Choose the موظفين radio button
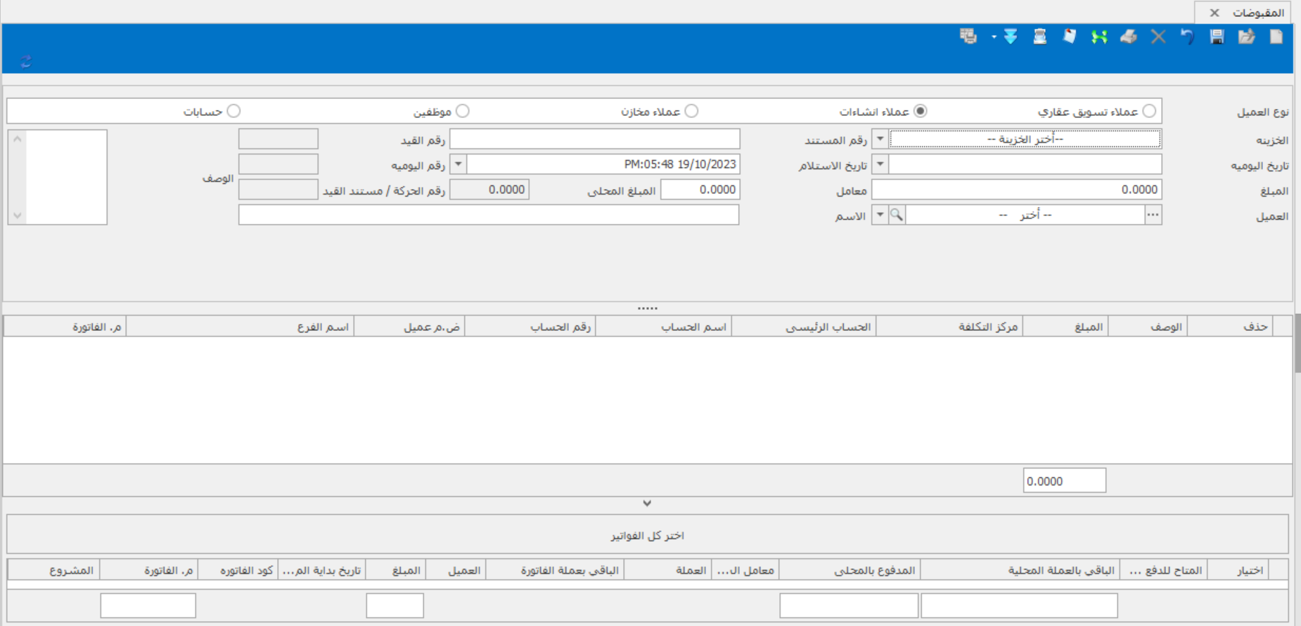Screen dimensions: 1301x626 click(462, 111)
